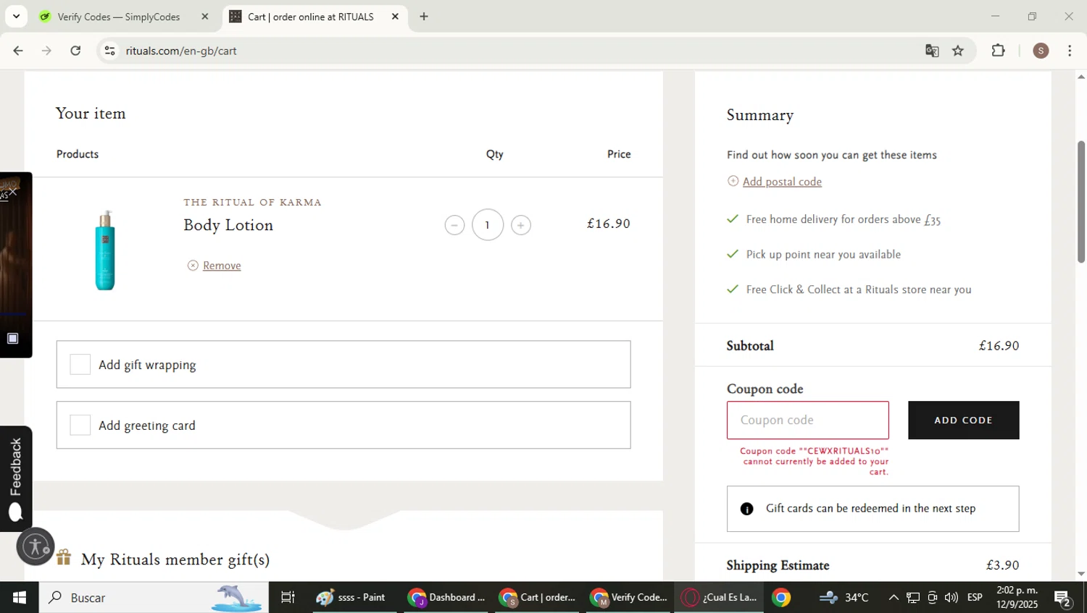Tick the Add gift wrapping checkbox
Image resolution: width=1087 pixels, height=613 pixels.
(x=80, y=365)
